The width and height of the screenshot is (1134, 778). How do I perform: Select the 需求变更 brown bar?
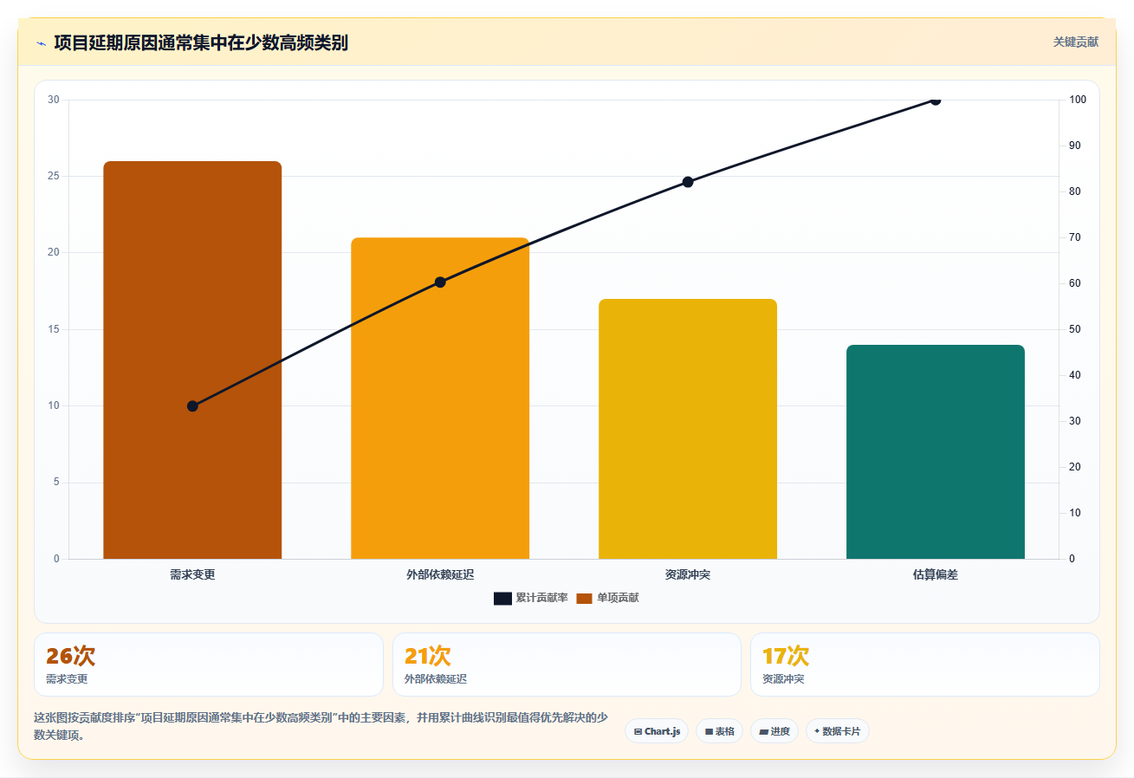point(192,360)
